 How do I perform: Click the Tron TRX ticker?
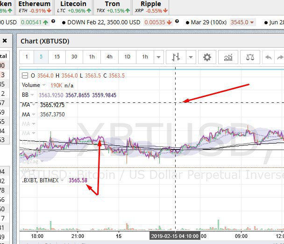click(113, 7)
